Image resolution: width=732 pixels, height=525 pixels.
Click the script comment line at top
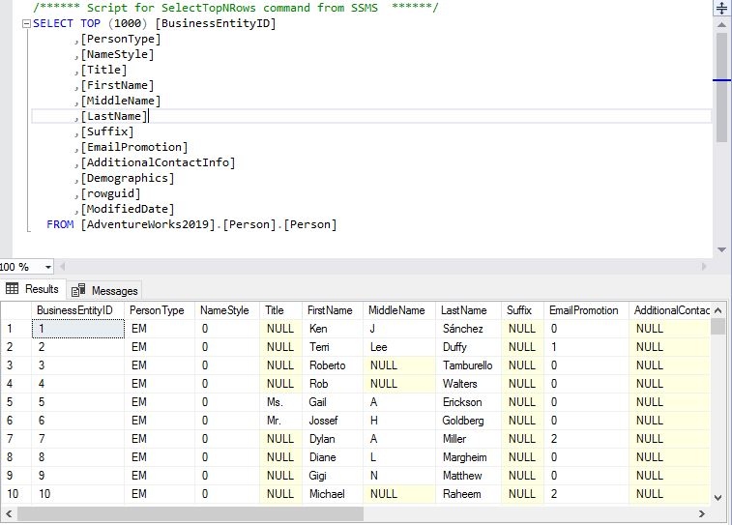click(236, 8)
